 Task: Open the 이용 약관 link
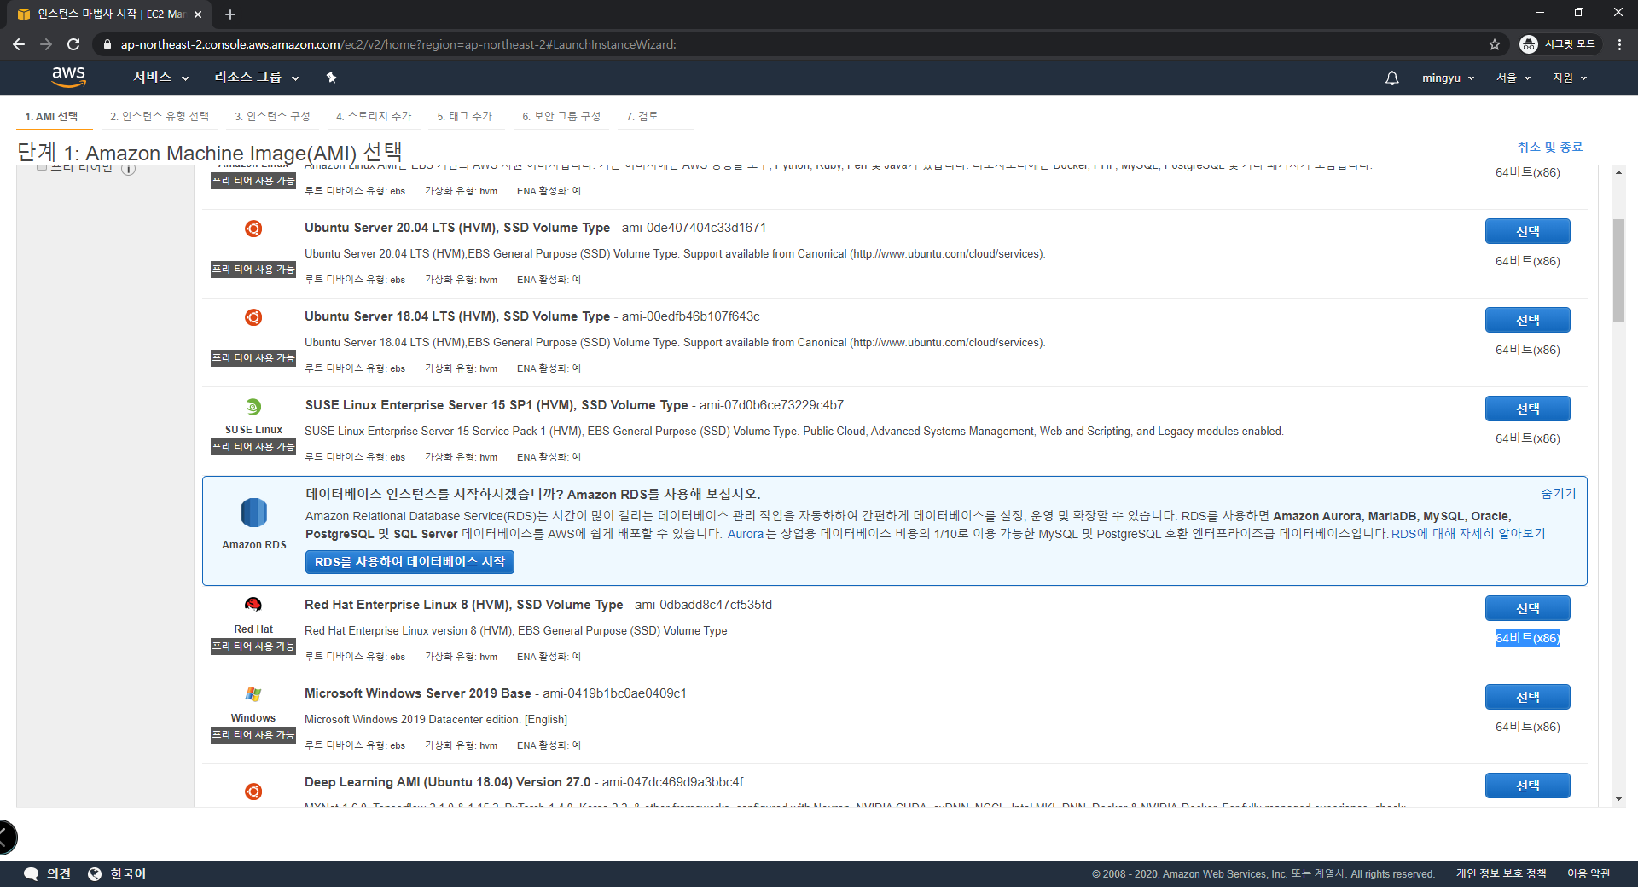1589,873
